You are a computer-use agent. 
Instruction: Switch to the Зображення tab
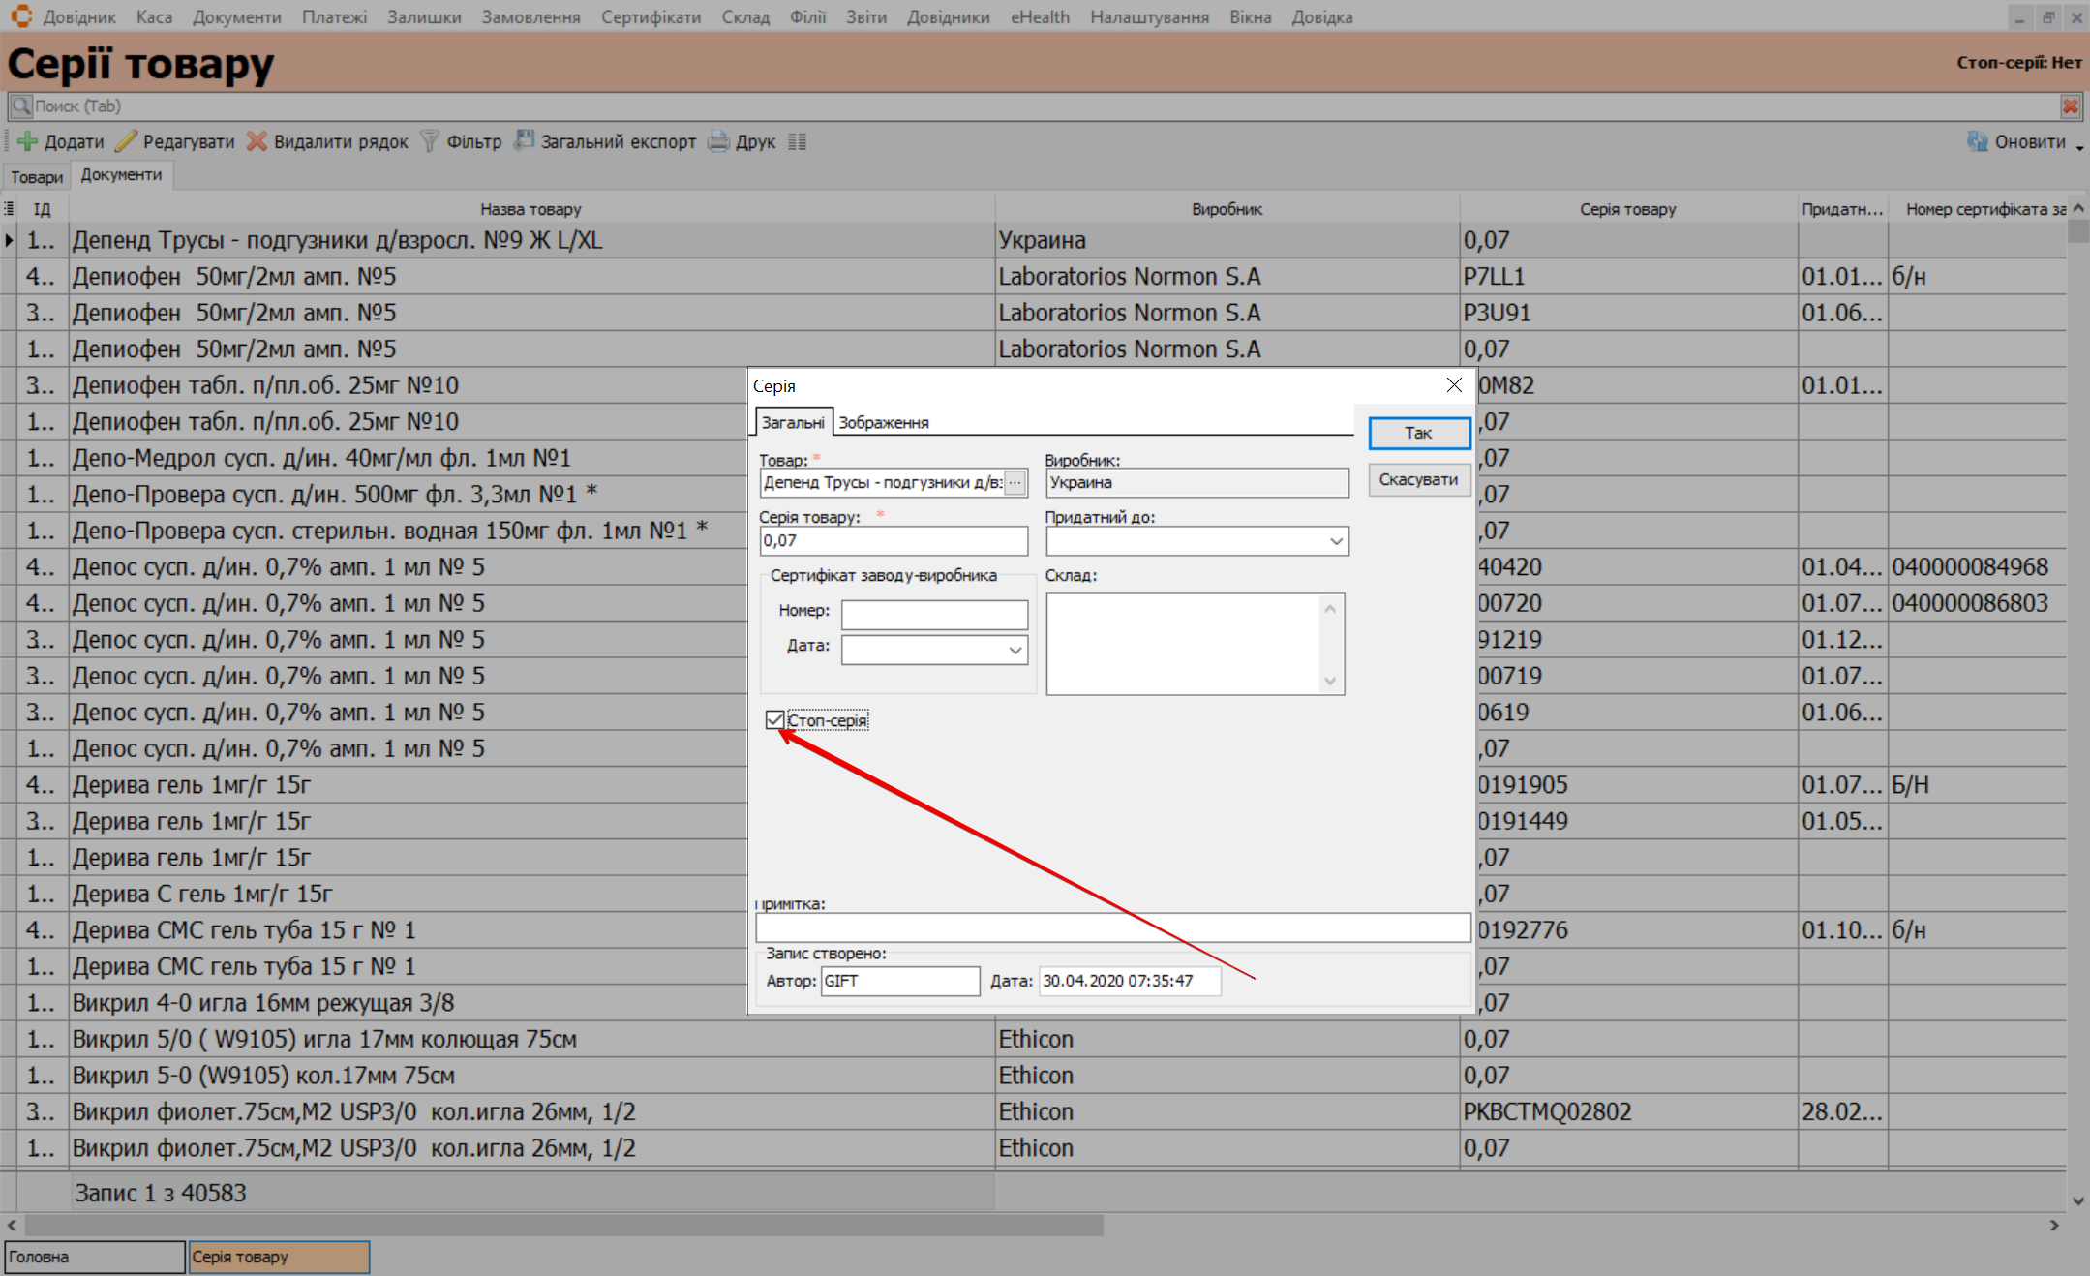coord(883,422)
